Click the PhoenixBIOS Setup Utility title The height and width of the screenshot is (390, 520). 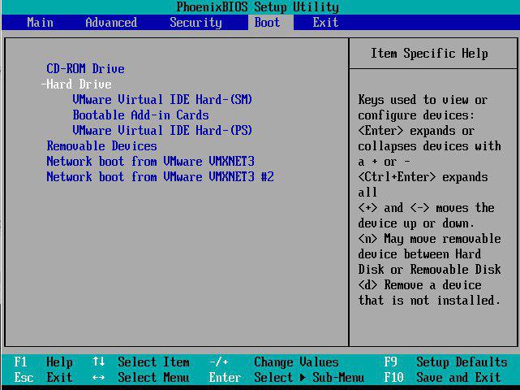pos(258,7)
